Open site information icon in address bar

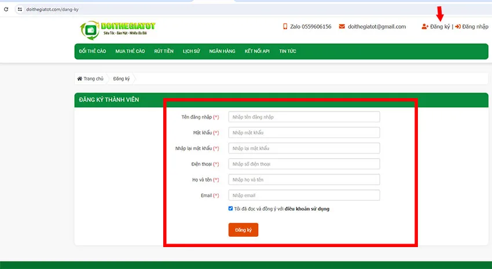click(20, 9)
